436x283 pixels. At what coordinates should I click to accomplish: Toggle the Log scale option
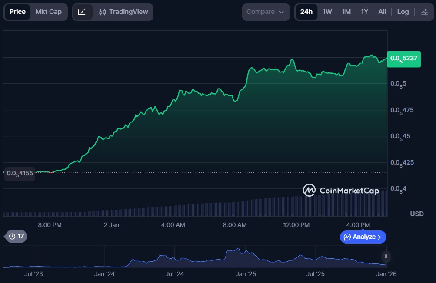[x=403, y=12]
